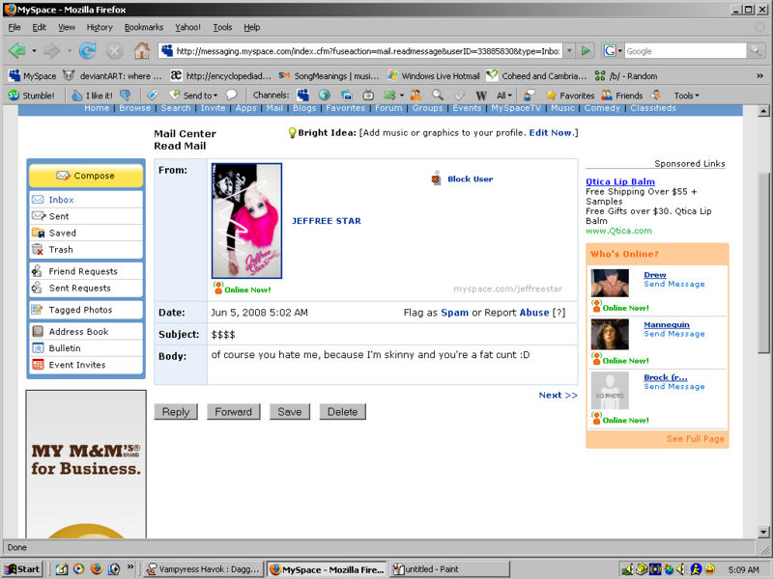This screenshot has height=579, width=773.
Task: Click the speech bubble reviews icon
Action: [x=231, y=95]
